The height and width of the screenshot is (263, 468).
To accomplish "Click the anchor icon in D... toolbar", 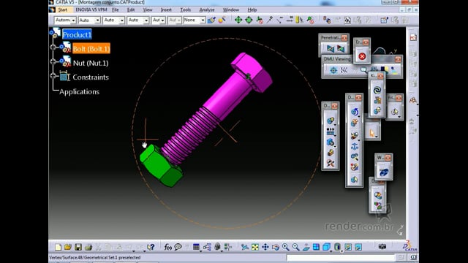I will pyautogui.click(x=354, y=146).
